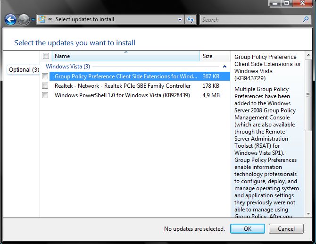This screenshot has height=244, width=316.
Task: Open the recent pages dropdown arrow
Action: (x=33, y=20)
